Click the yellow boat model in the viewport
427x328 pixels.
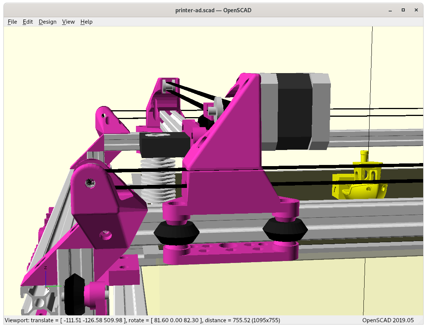coord(360,176)
